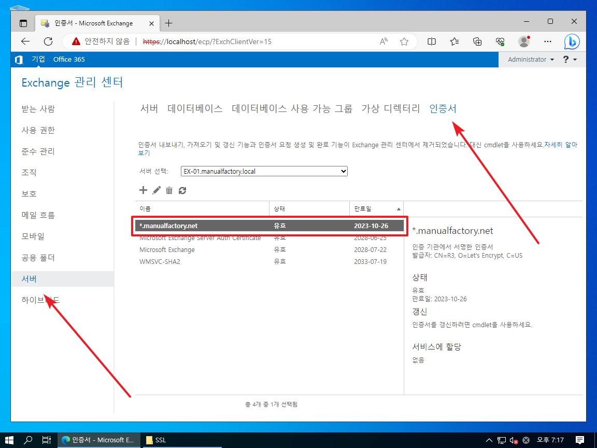Open Task View on taskbar
597x448 pixels.
click(x=47, y=440)
